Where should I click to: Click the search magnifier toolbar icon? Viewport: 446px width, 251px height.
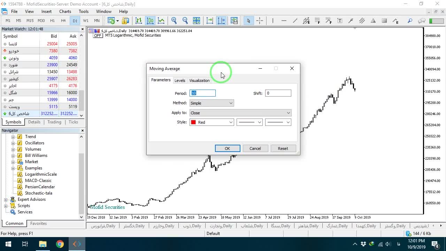(x=410, y=21)
